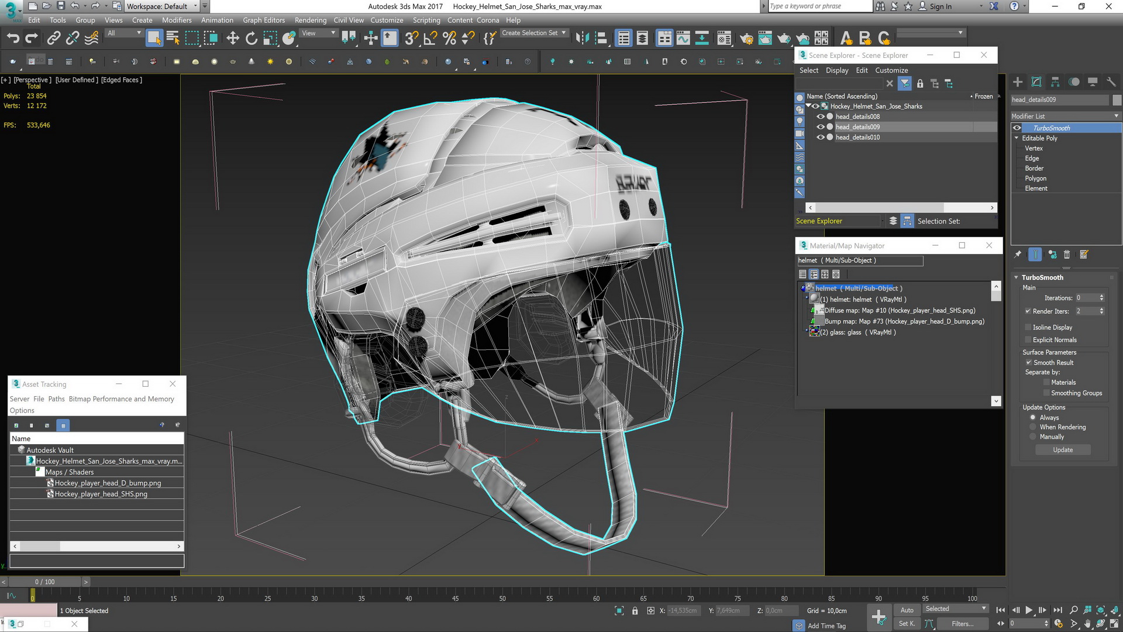This screenshot has width=1123, height=632.
Task: Toggle Angle Snap icon
Action: pyautogui.click(x=430, y=39)
